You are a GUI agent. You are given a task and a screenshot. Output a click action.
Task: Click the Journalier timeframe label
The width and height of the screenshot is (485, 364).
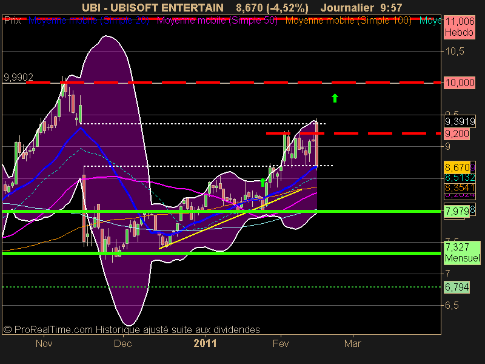tap(347, 8)
